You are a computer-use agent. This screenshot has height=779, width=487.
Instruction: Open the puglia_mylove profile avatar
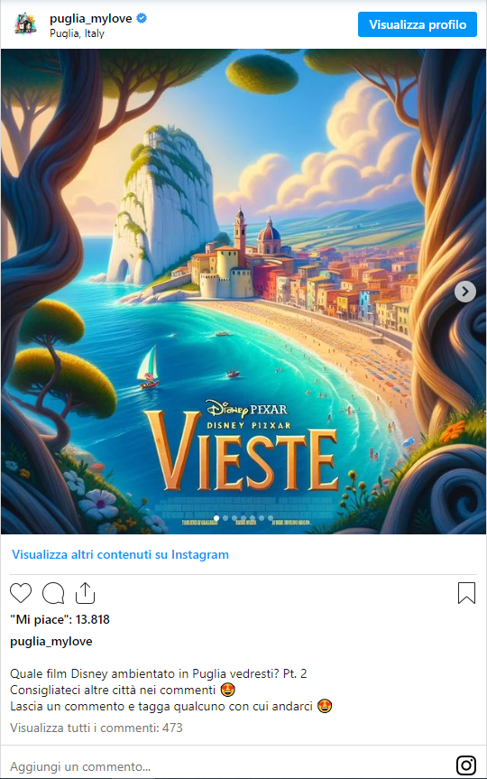click(25, 23)
